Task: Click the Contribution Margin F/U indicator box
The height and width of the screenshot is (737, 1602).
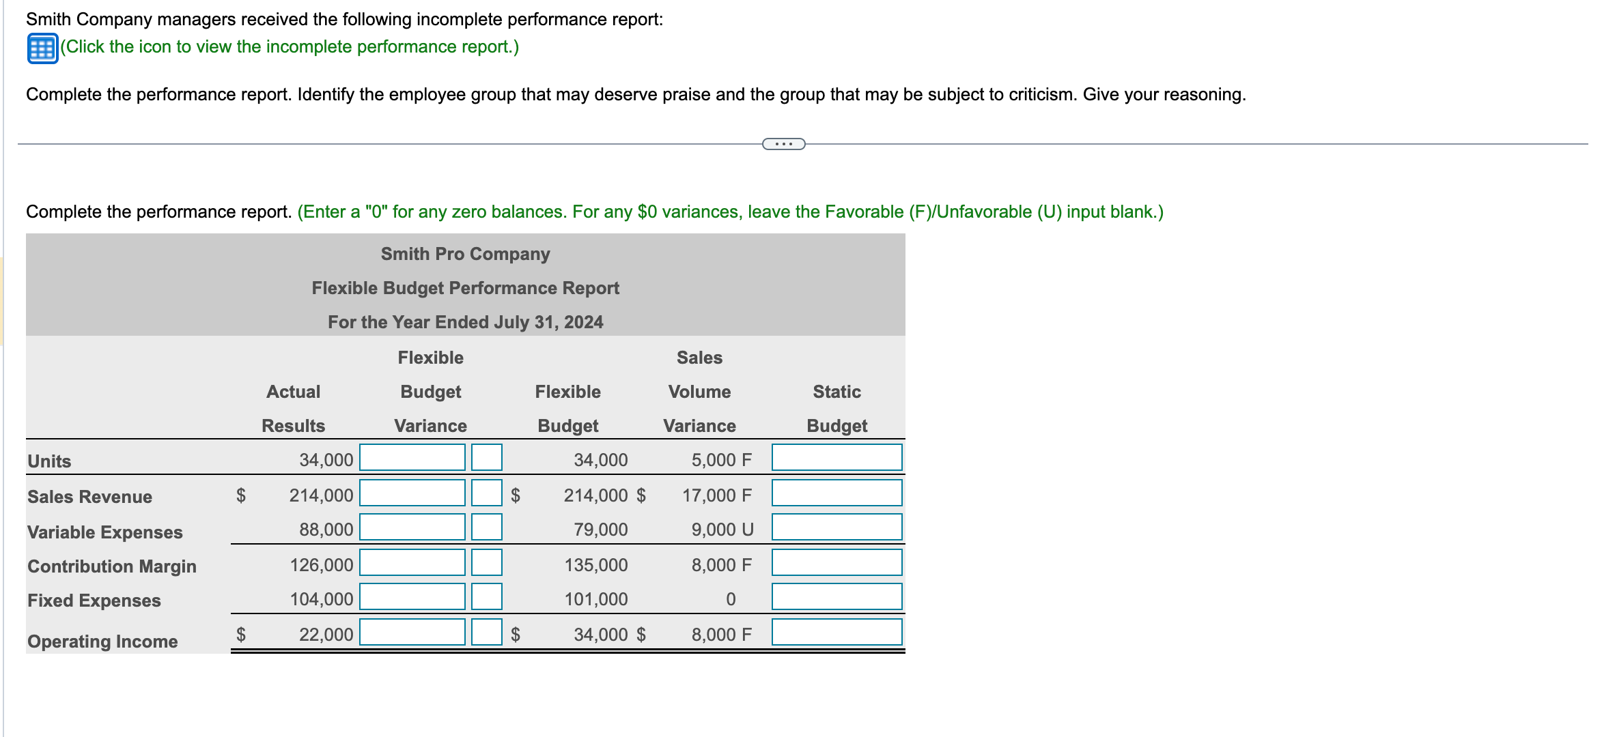Action: [x=488, y=563]
